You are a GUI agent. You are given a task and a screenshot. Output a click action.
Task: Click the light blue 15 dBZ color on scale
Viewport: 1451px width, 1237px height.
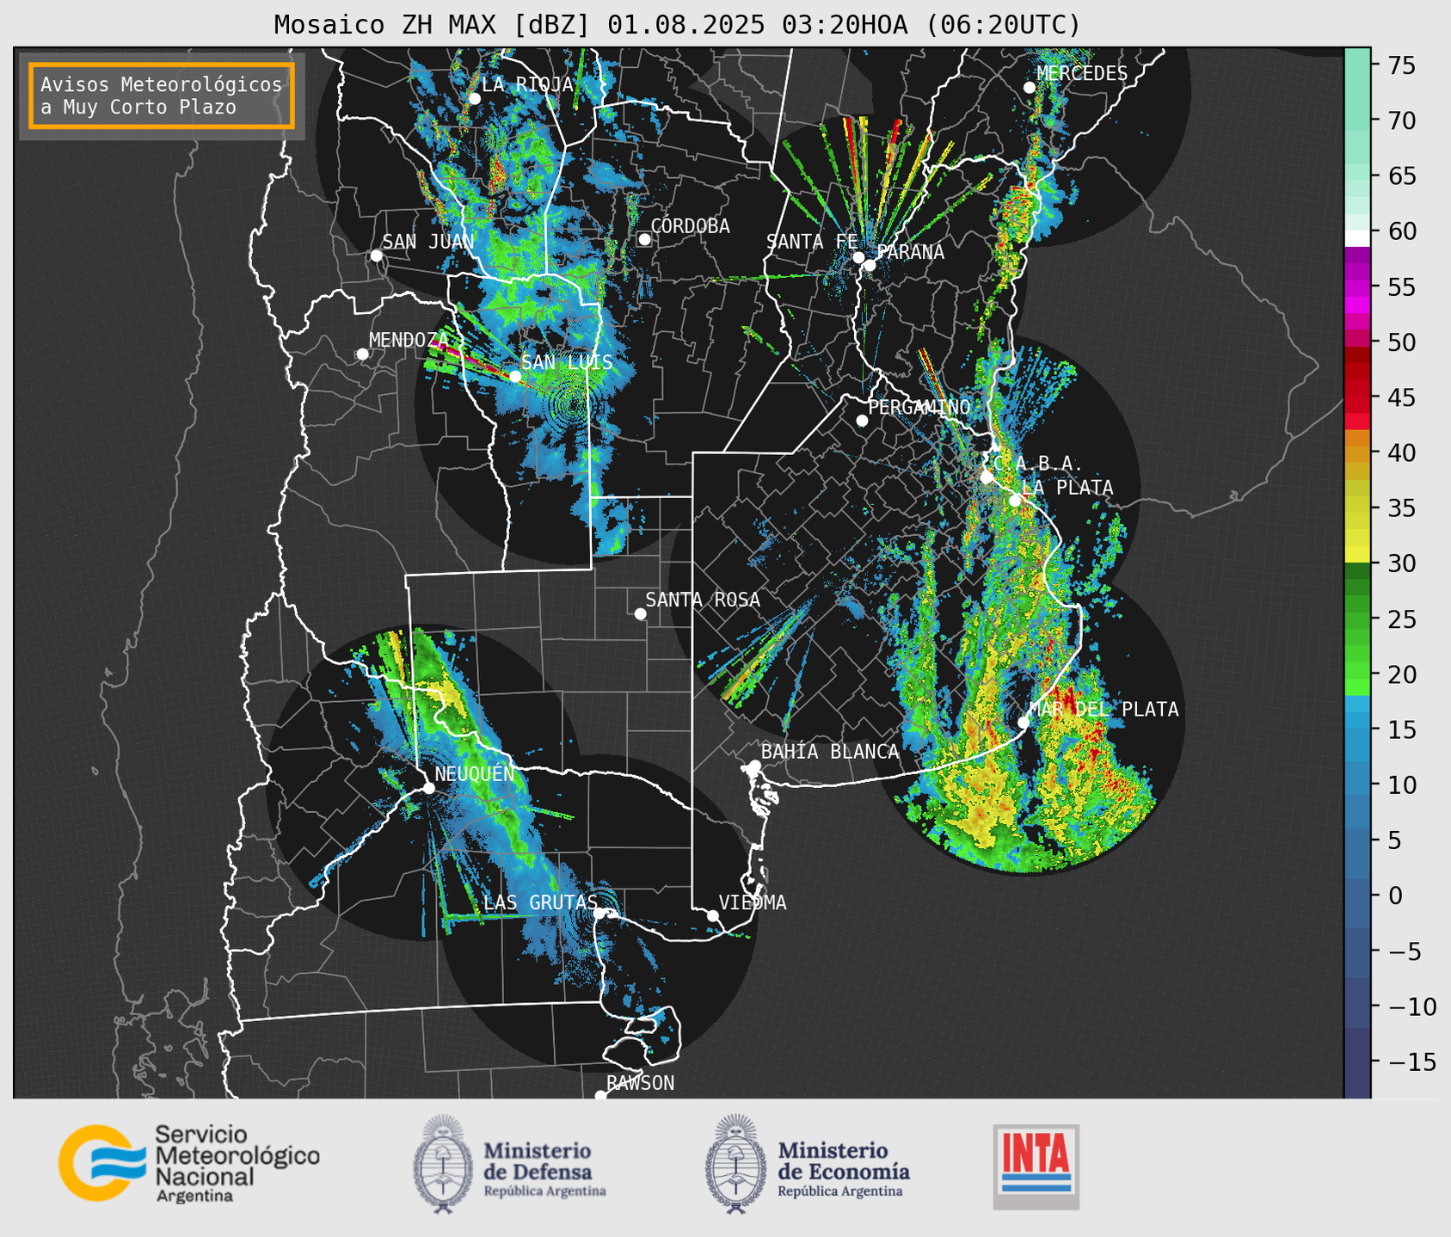coord(1357,729)
